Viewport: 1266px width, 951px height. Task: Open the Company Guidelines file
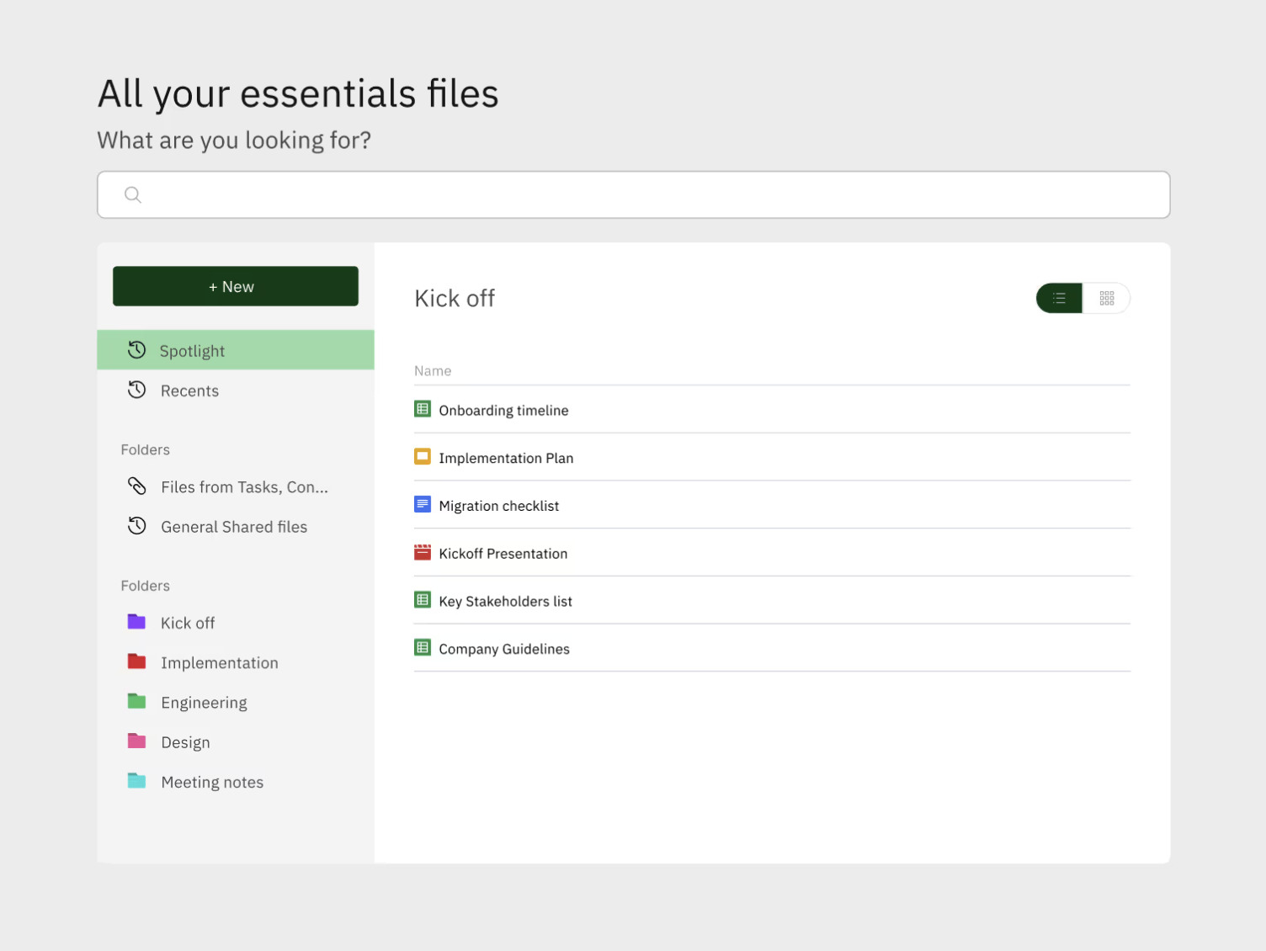[503, 649]
